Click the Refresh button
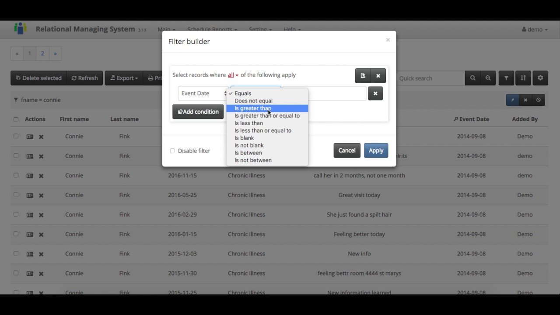This screenshot has height=315, width=560. coord(85,78)
